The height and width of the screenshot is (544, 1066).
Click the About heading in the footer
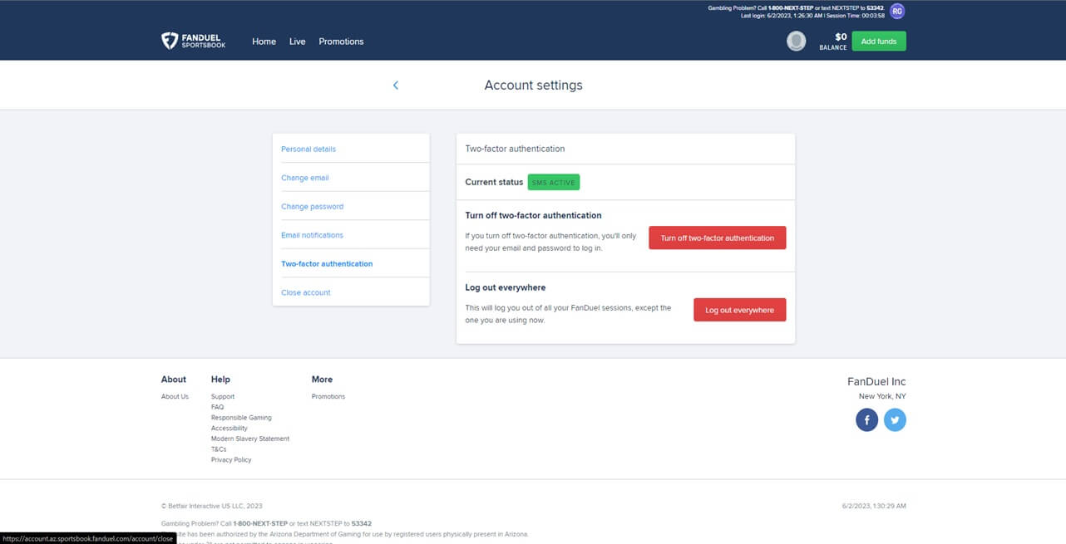(174, 380)
